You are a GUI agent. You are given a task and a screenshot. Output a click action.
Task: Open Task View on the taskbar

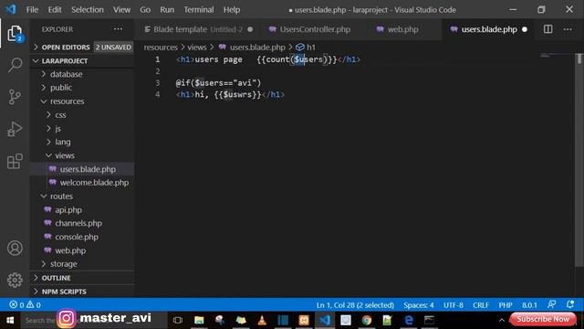(x=178, y=320)
